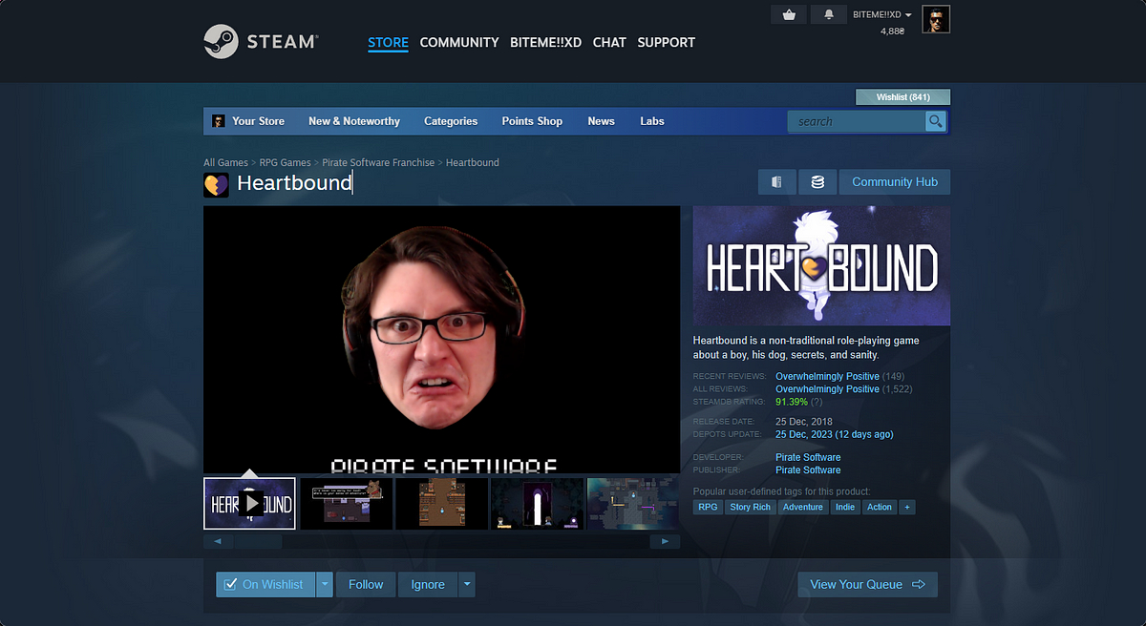Select the fifth screenshot thumbnail
This screenshot has width=1146, height=626.
pyautogui.click(x=633, y=503)
